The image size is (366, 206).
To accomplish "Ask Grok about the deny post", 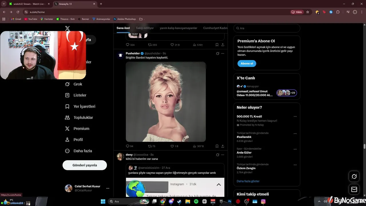I will pos(218,155).
